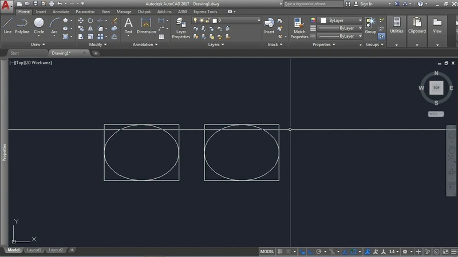Open the layer selection dropdown
Screen dimensions: 458x257
[x=226, y=21]
